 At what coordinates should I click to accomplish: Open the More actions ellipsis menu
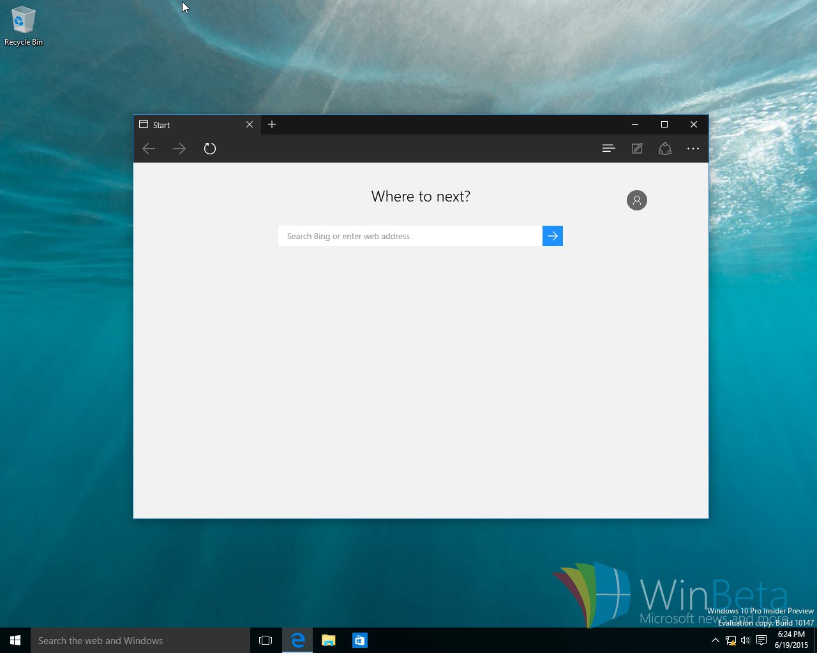pyautogui.click(x=693, y=149)
